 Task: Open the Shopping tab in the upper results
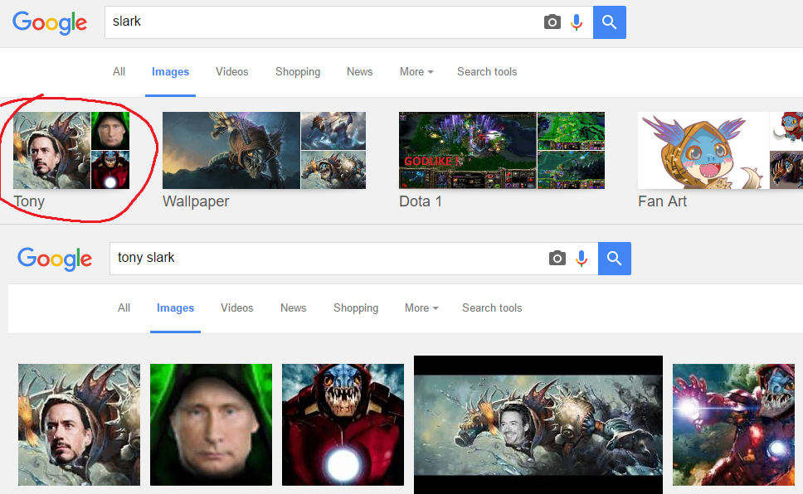point(298,71)
